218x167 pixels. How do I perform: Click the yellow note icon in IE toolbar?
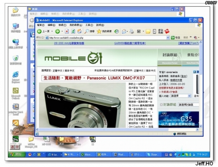coord(148,32)
